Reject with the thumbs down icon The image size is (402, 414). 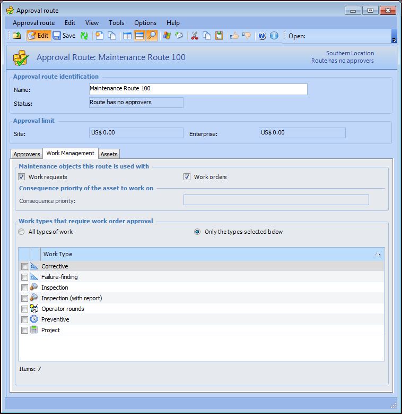click(247, 36)
